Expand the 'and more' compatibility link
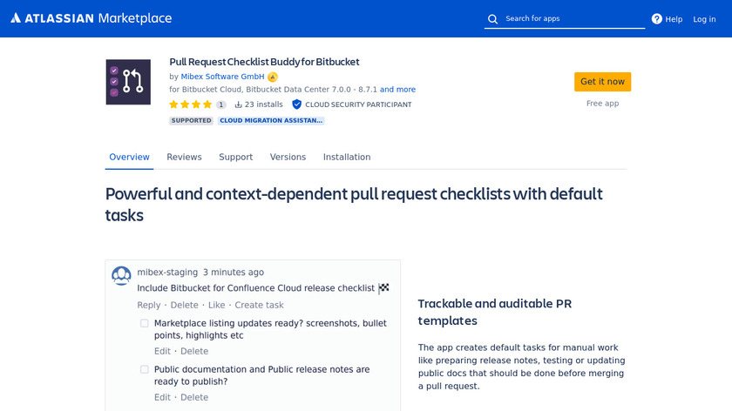Screen dimensions: 732x411 coord(397,90)
